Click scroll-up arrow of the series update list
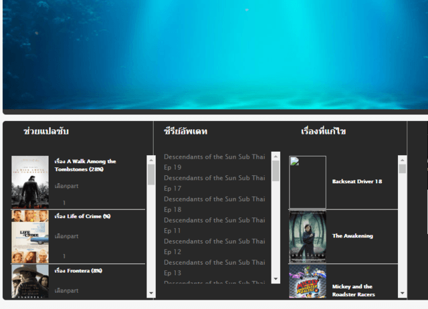 [x=276, y=157]
